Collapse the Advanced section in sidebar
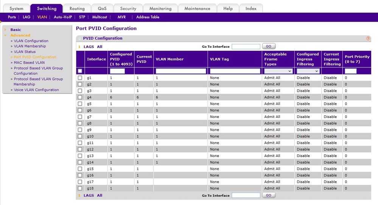 [5, 35]
